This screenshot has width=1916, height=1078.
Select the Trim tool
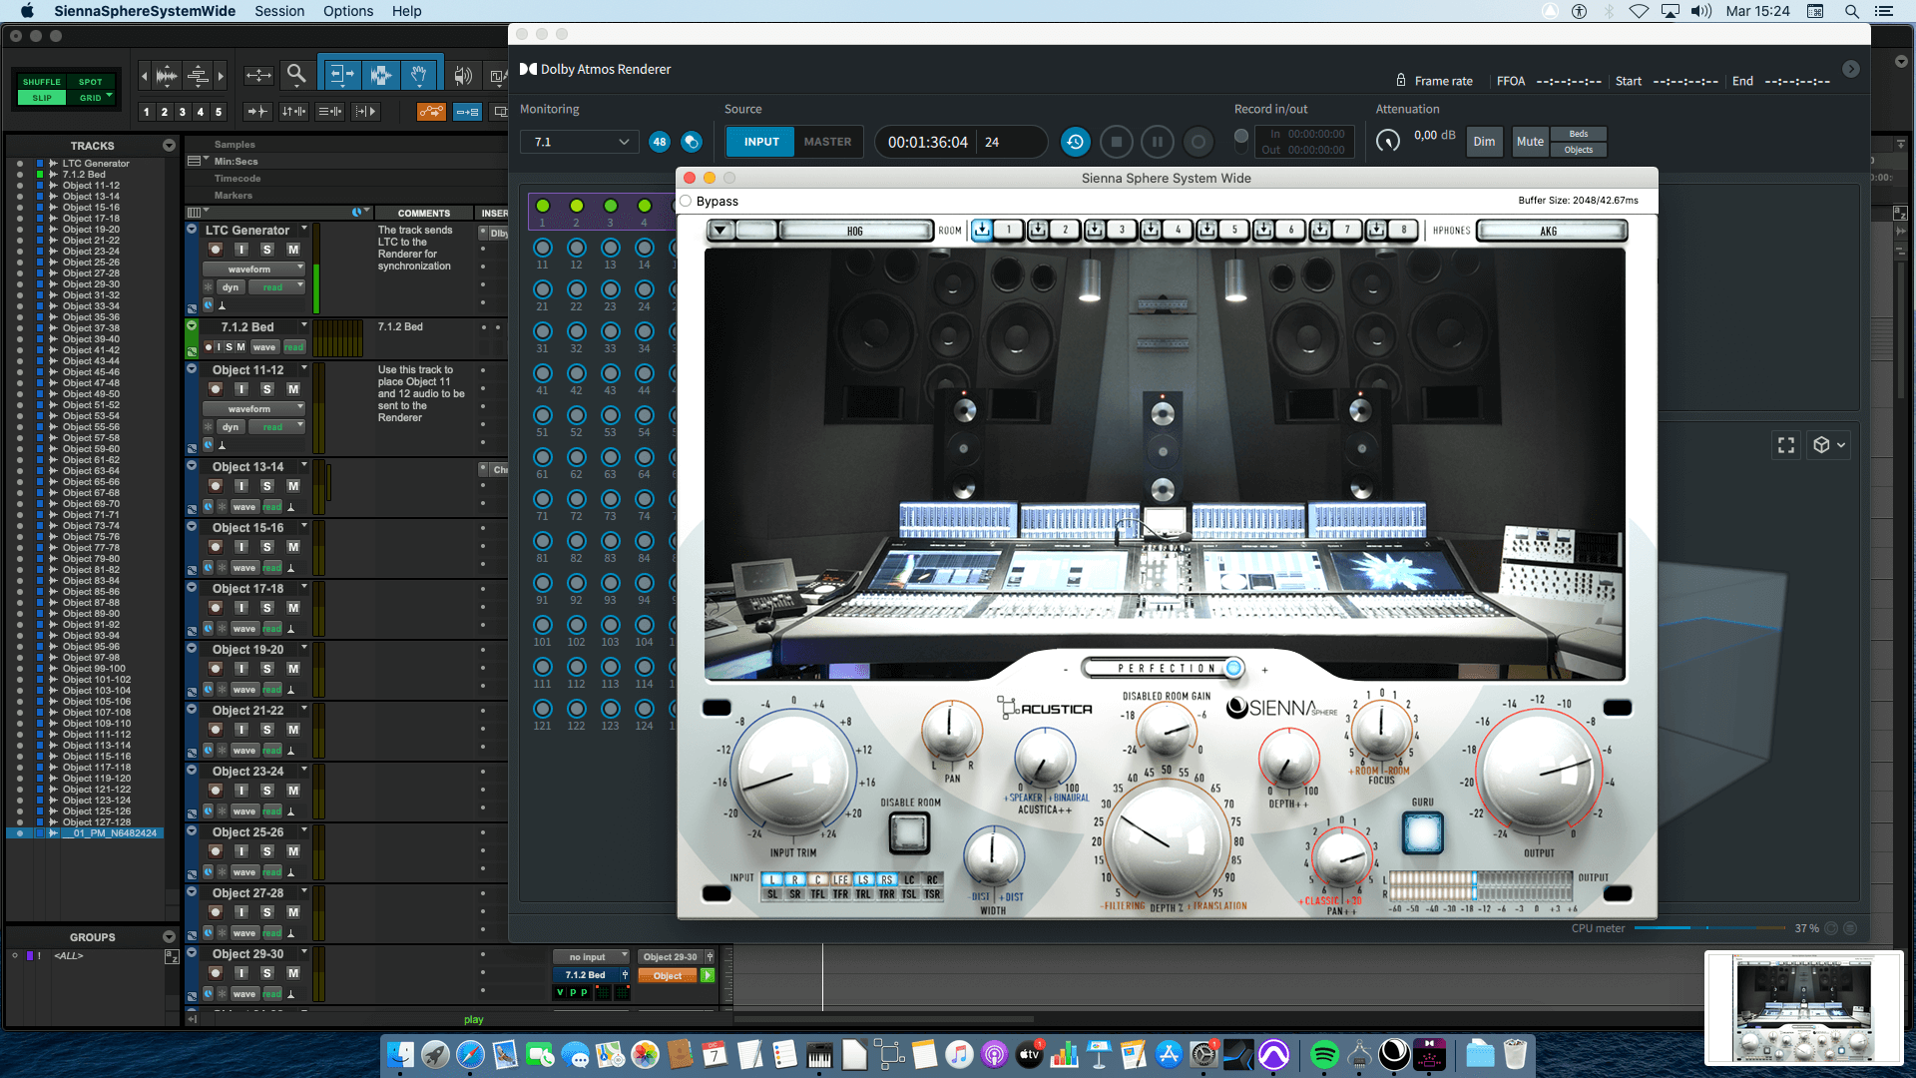click(x=341, y=75)
